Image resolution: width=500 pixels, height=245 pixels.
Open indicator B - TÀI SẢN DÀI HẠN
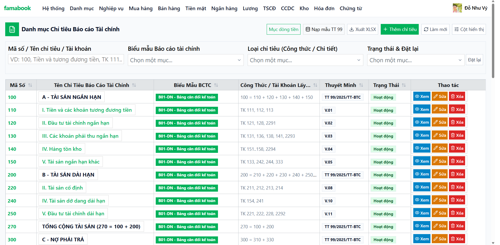point(68,175)
